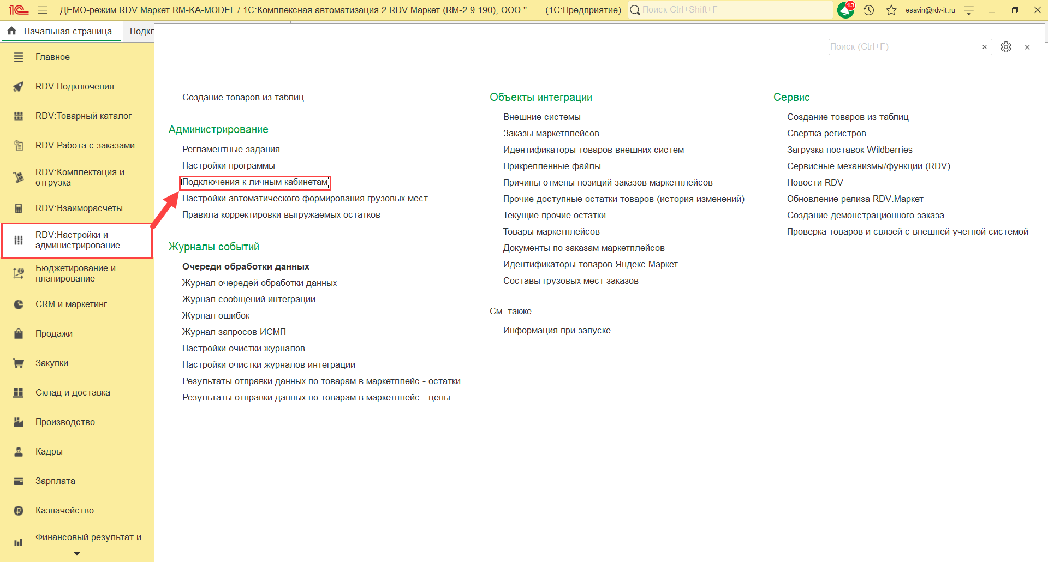Open Заказы маркетплейсов link

[x=551, y=134]
